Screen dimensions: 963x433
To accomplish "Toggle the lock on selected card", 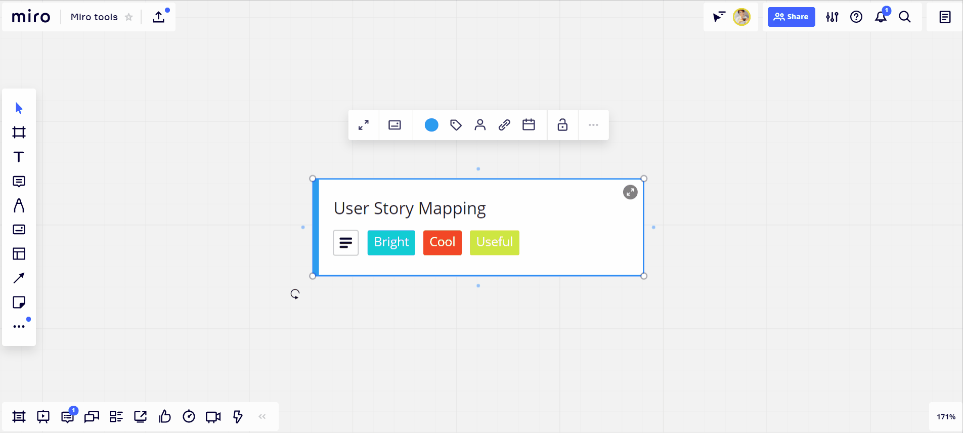I will pos(562,125).
